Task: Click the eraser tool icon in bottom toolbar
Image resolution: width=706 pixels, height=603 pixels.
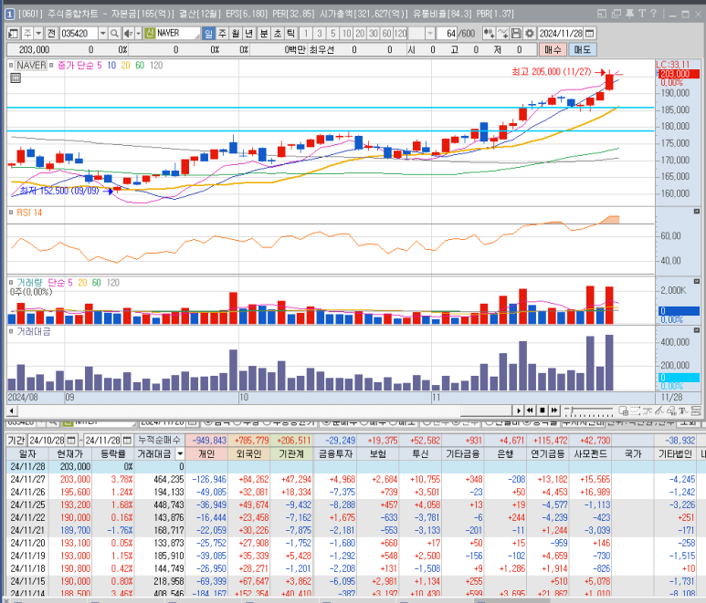Action: [671, 411]
